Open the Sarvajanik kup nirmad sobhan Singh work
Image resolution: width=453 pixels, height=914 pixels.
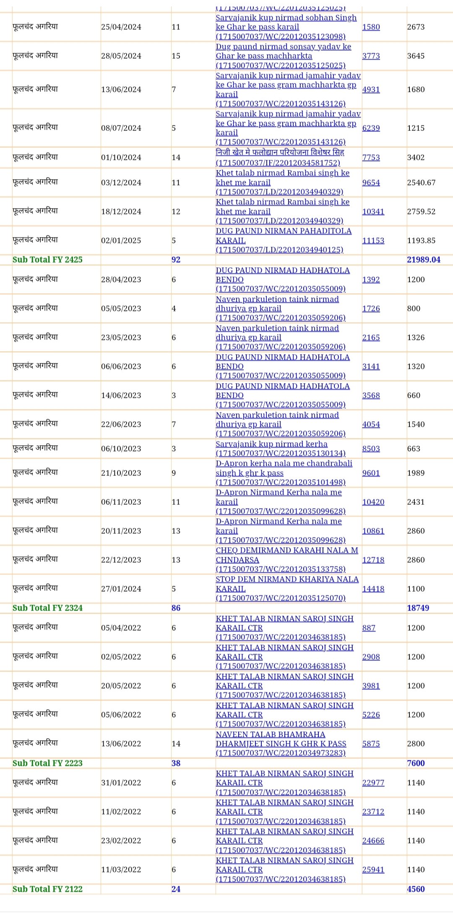286,27
